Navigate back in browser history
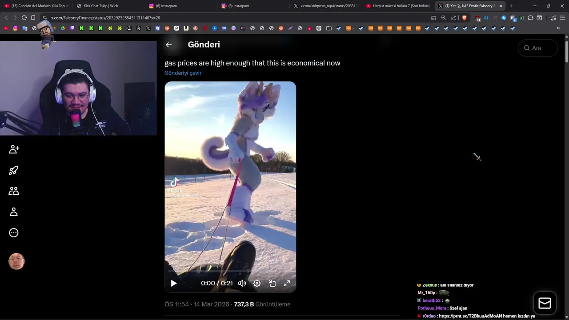The image size is (569, 320). pyautogui.click(x=6, y=18)
